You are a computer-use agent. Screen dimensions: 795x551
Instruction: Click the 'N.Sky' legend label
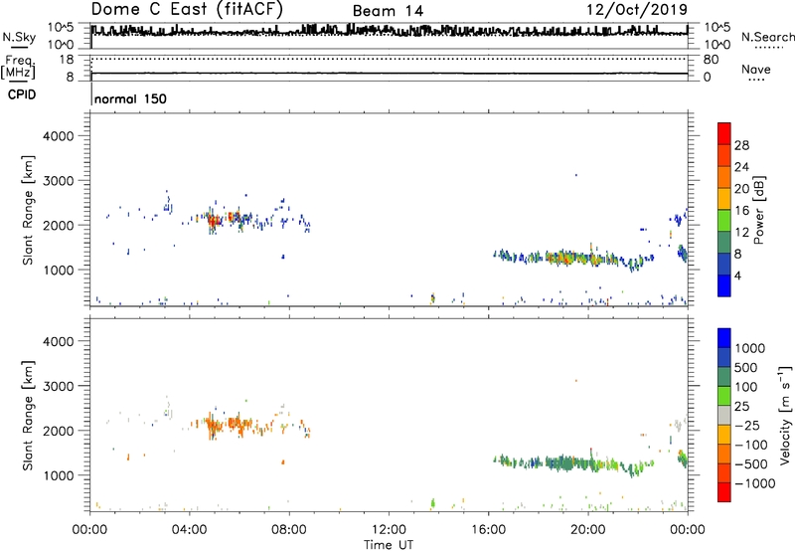19,37
